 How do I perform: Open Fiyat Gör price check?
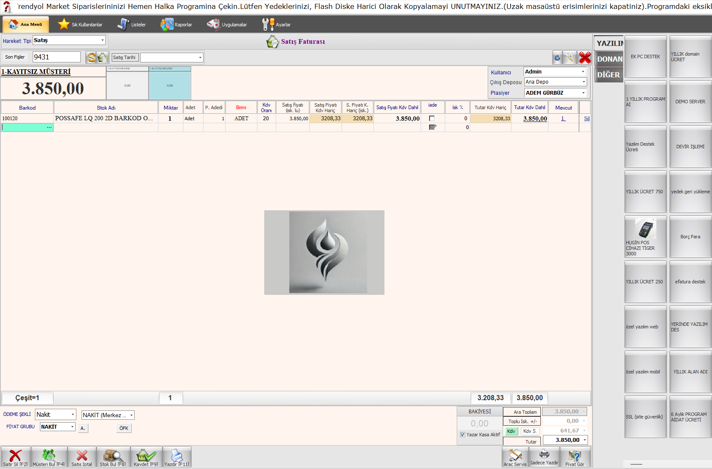point(575,457)
